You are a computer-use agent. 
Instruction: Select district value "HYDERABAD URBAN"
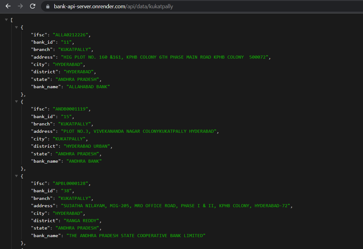point(87,146)
